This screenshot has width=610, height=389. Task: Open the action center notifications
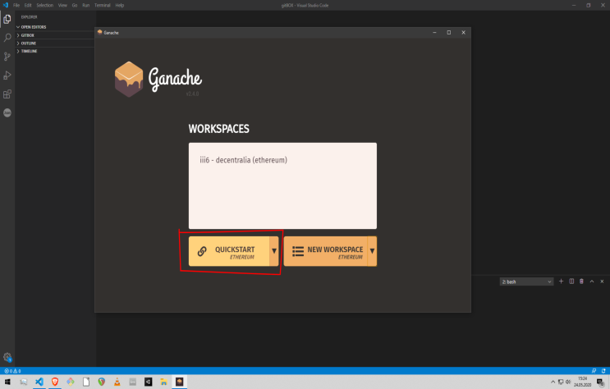click(x=600, y=382)
